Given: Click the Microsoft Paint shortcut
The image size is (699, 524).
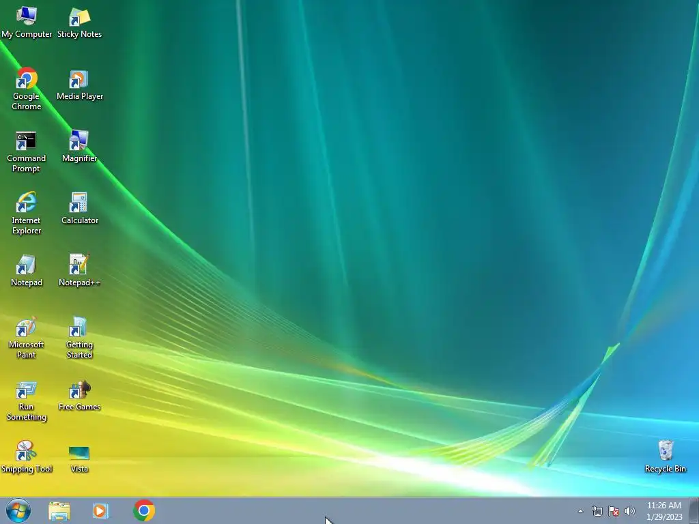Looking at the screenshot, I should click(x=27, y=338).
